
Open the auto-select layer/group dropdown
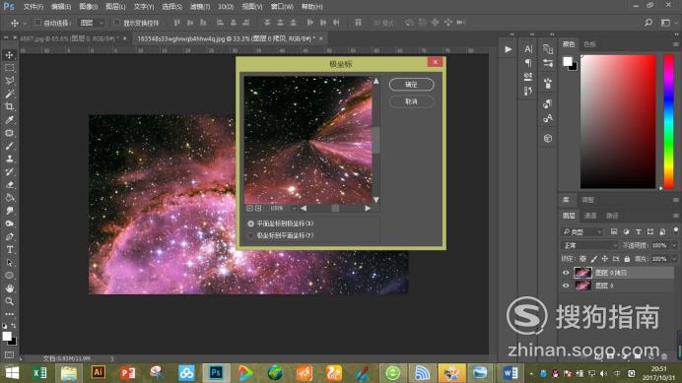click(92, 23)
